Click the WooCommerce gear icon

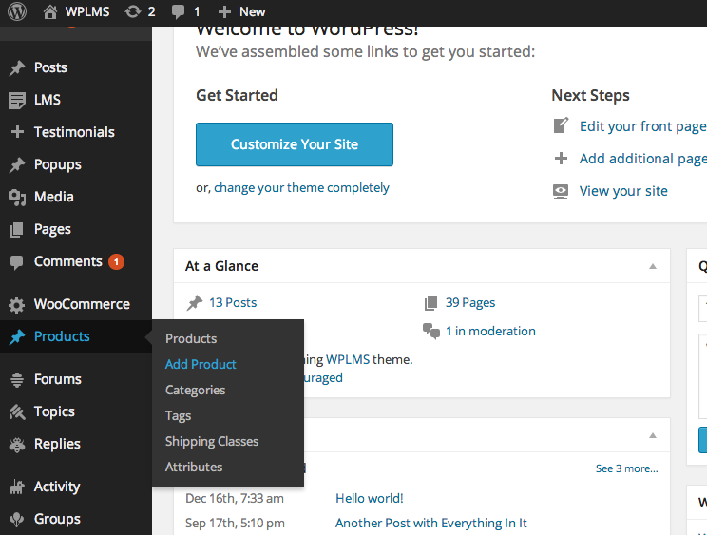pos(17,305)
